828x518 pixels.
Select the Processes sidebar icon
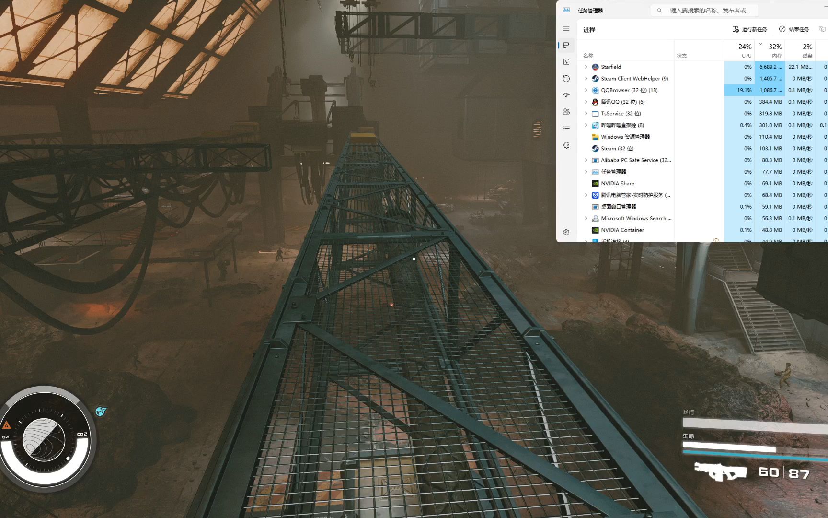pos(566,45)
